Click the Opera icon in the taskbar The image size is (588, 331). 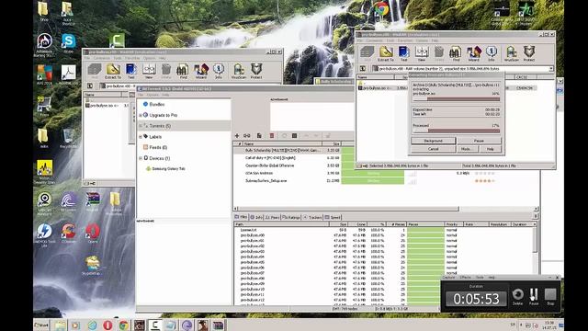point(107,325)
